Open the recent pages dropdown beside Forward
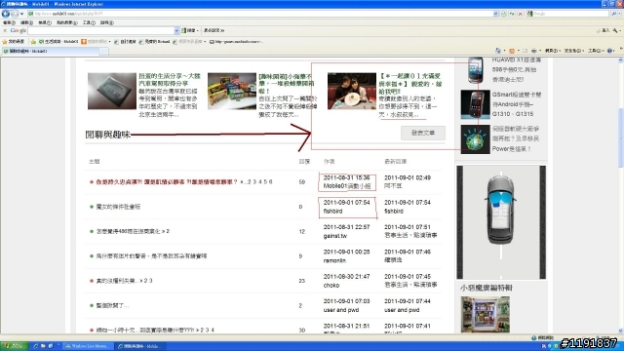 [x=21, y=14]
